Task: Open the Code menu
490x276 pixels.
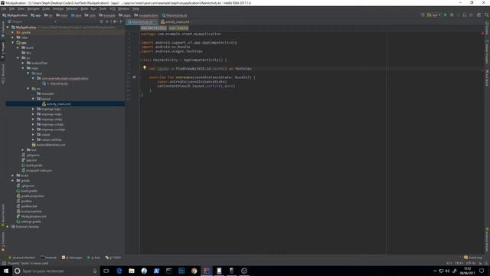Action: [46, 8]
